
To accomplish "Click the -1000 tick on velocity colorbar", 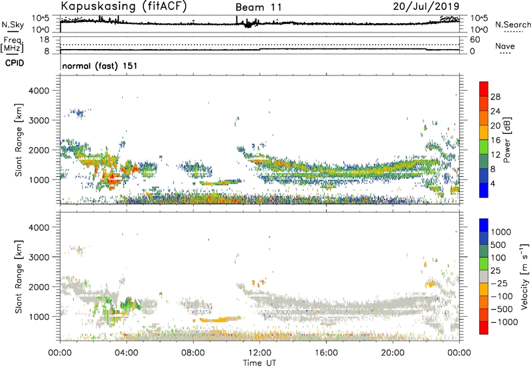I will [504, 322].
